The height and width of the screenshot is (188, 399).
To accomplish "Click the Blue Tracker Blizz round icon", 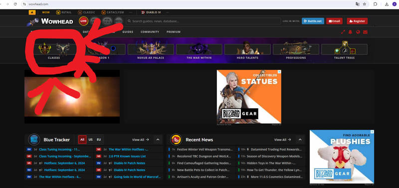I will tap(34, 140).
